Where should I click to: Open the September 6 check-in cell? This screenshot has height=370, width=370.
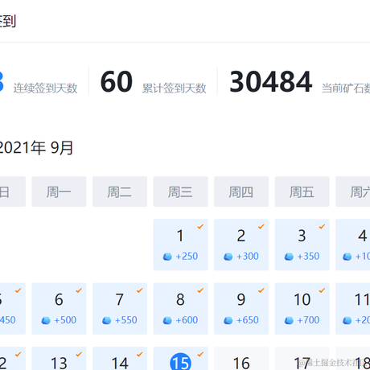[x=59, y=309]
